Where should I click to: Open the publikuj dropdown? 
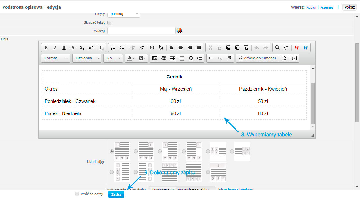[124, 14]
